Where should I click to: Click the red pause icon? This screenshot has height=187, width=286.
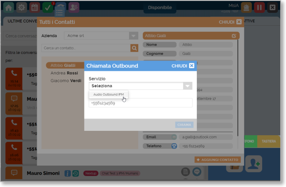pyautogui.click(x=259, y=8)
